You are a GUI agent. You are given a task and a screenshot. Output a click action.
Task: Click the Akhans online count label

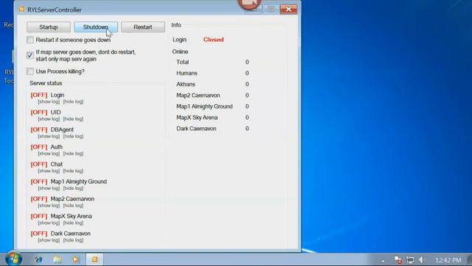[x=186, y=84]
